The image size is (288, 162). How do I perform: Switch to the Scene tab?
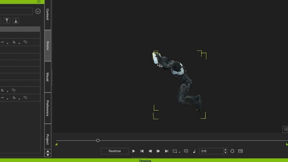(48, 46)
